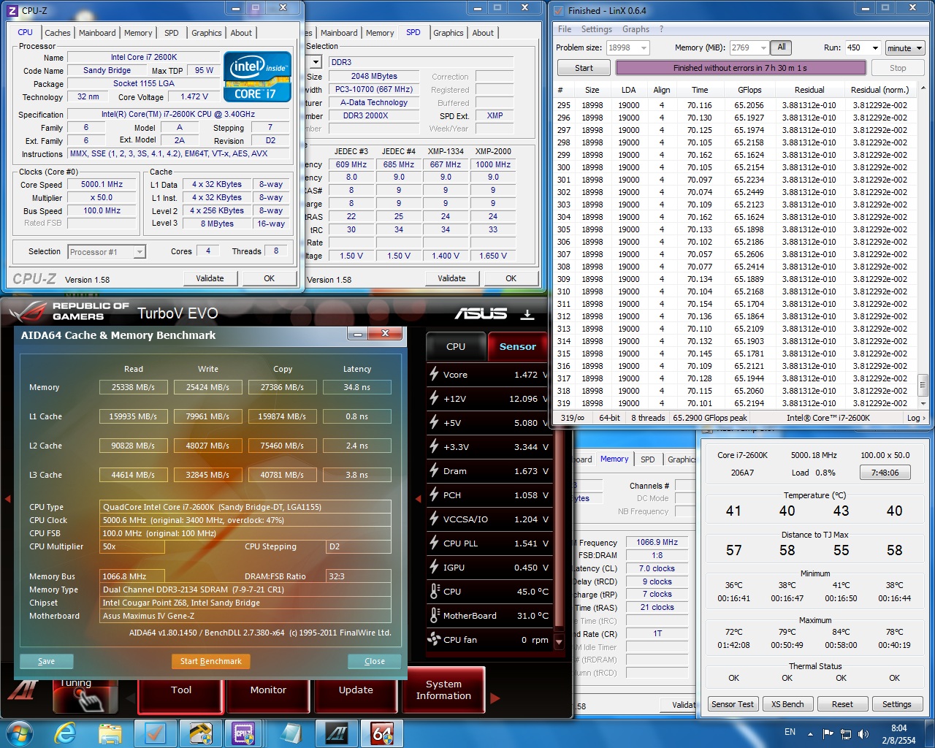Image resolution: width=935 pixels, height=748 pixels.
Task: Click the thermometer icon beside MotherBoard
Action: point(435,615)
